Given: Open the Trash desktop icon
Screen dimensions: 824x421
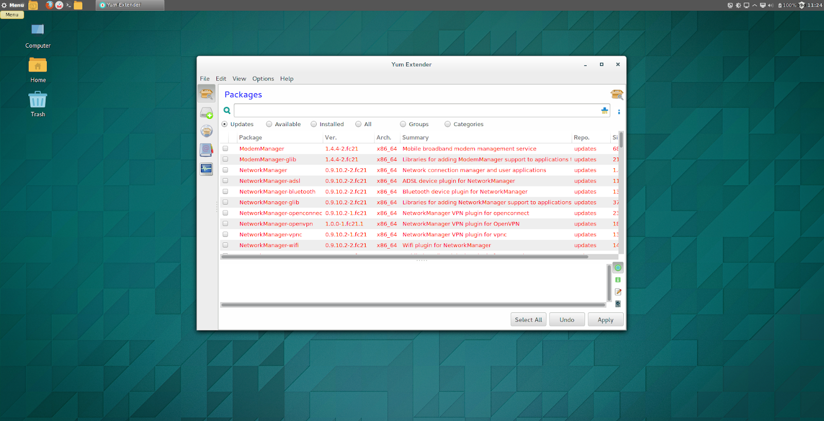Looking at the screenshot, I should click(38, 104).
